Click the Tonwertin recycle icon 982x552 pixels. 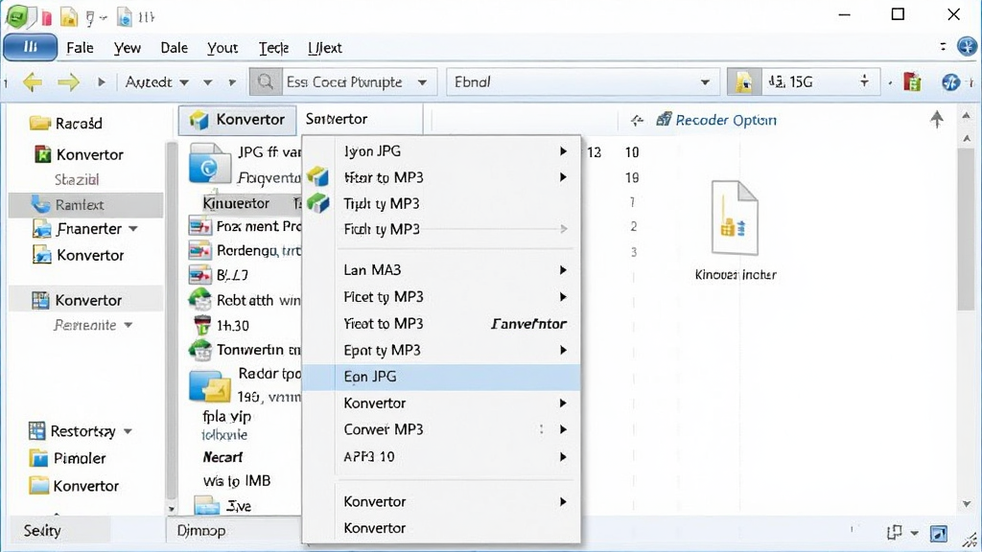(199, 350)
